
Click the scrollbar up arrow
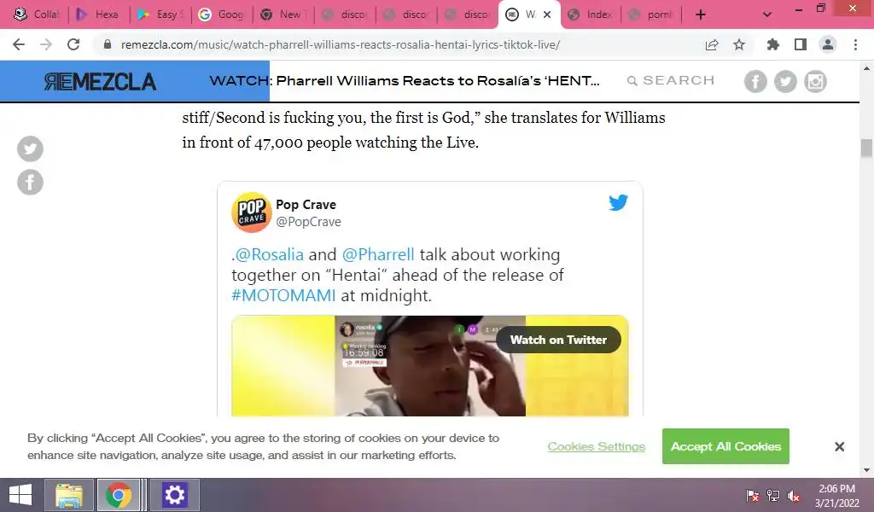[866, 68]
